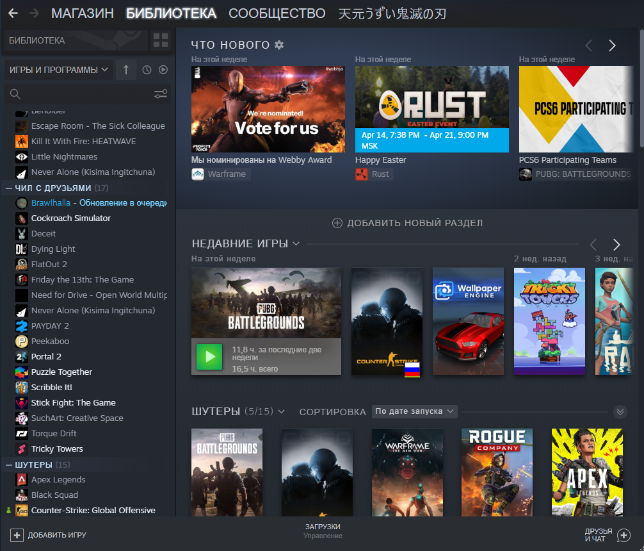Click the Warframe icon under the news
The width and height of the screenshot is (644, 551).
[x=198, y=174]
